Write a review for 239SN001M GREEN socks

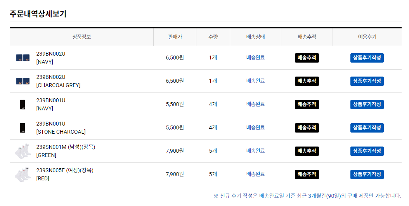click(x=367, y=151)
